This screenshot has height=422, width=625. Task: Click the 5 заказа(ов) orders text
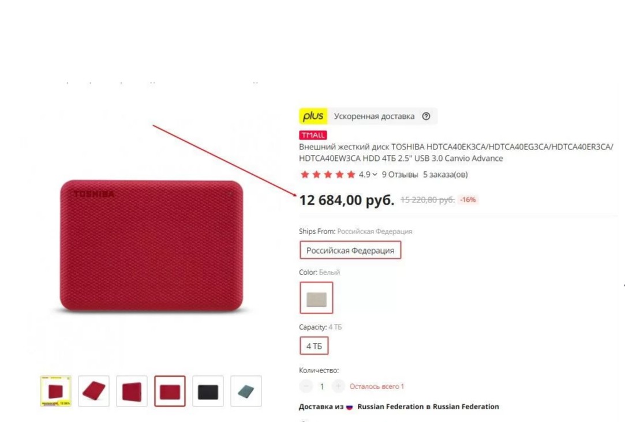(445, 174)
